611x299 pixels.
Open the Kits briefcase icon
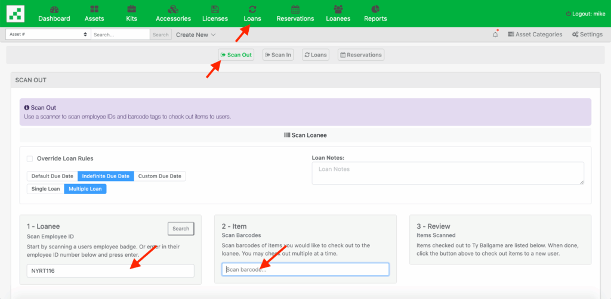click(132, 10)
